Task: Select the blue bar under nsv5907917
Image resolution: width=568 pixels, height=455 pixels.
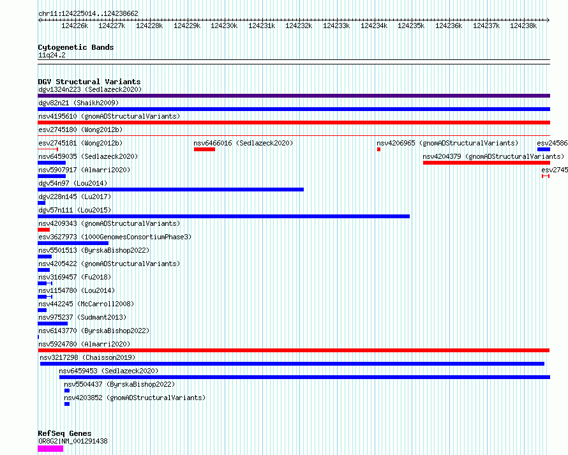Action: (52, 176)
